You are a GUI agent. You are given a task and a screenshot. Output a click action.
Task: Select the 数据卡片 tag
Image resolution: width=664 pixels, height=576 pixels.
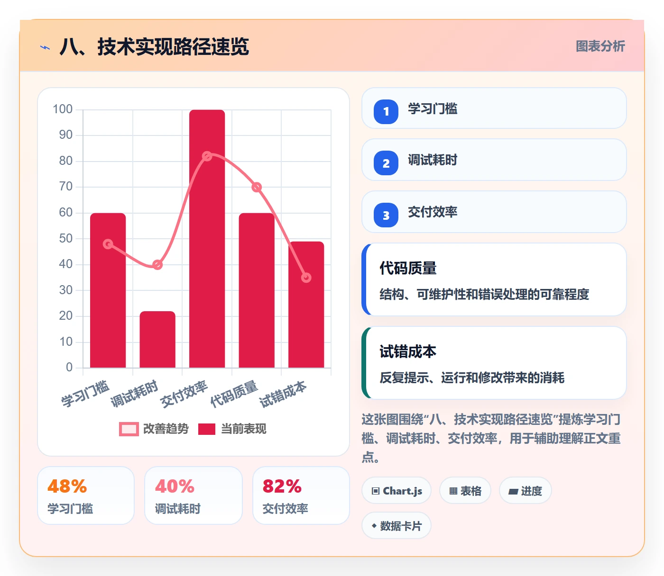pos(397,526)
